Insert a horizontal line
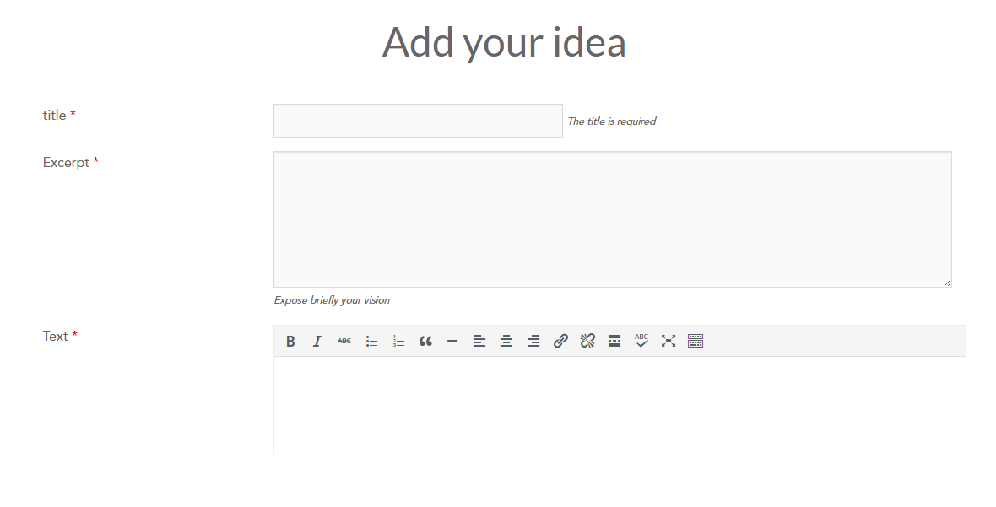 452,342
